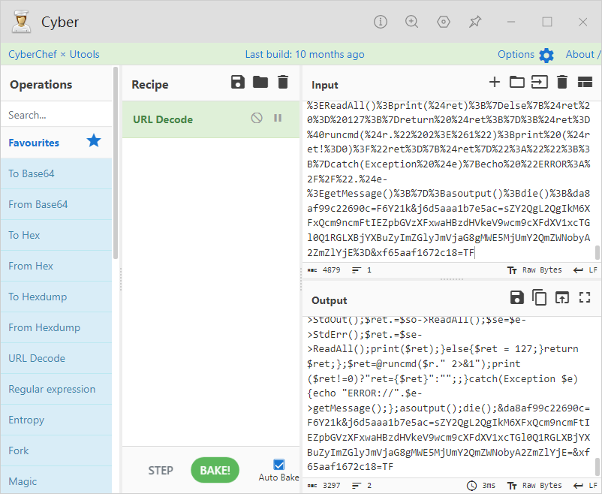Select Regular expression operation
Image resolution: width=602 pixels, height=494 pixels.
[x=56, y=389]
